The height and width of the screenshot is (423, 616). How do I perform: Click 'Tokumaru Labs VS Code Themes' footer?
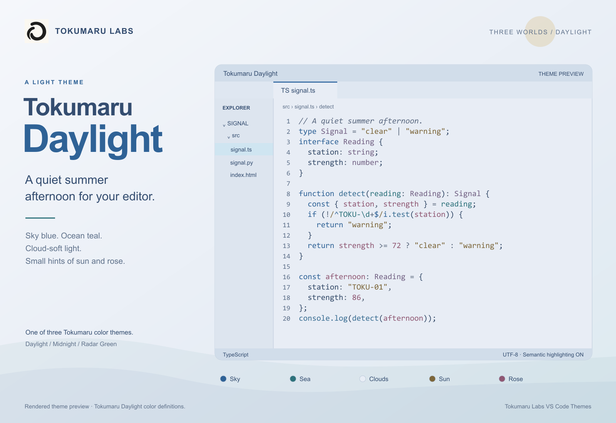coord(548,406)
